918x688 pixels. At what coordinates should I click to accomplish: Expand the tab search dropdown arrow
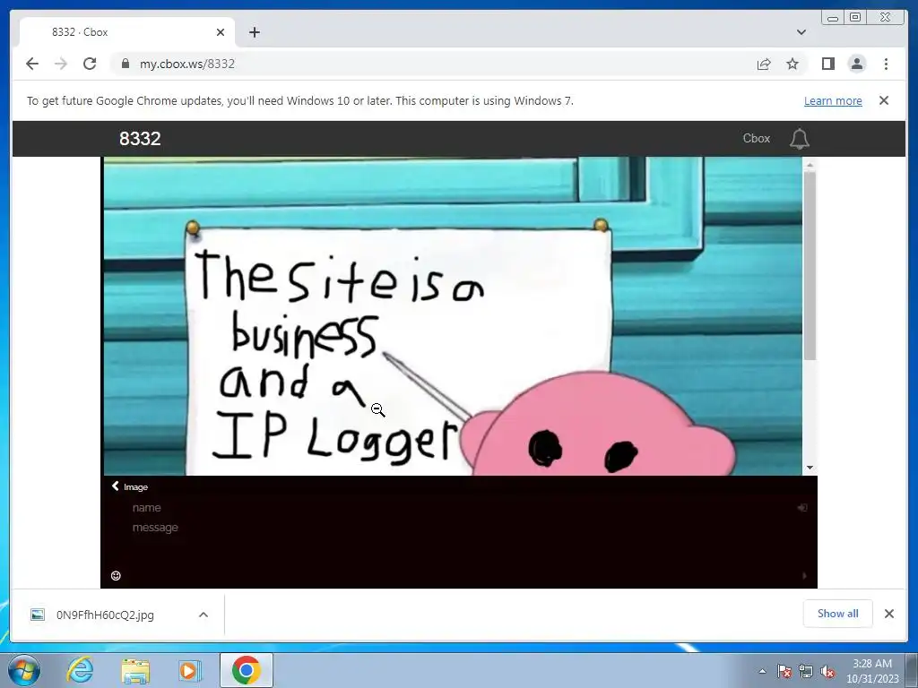point(801,32)
